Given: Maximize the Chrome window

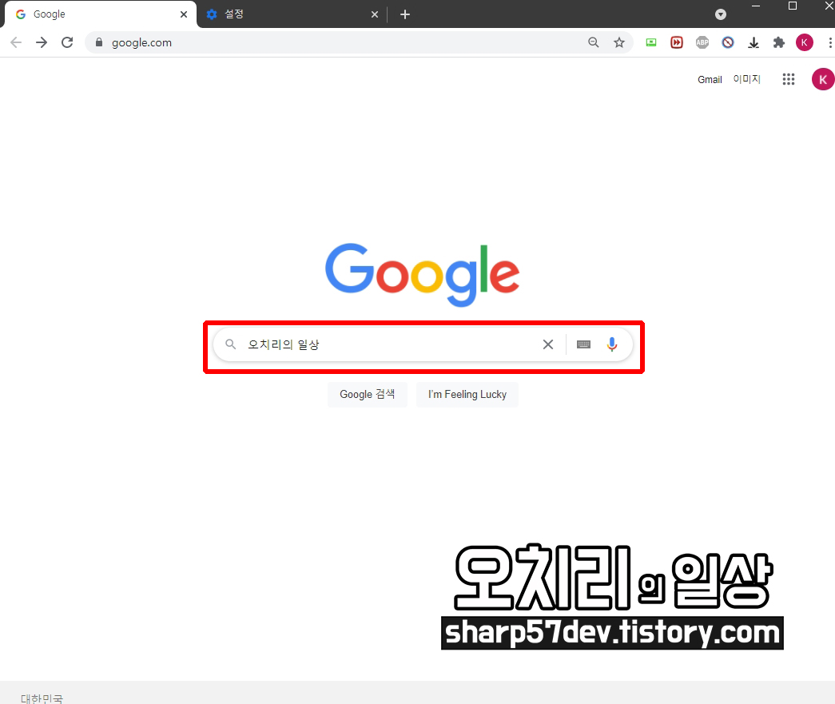Looking at the screenshot, I should click(793, 6).
